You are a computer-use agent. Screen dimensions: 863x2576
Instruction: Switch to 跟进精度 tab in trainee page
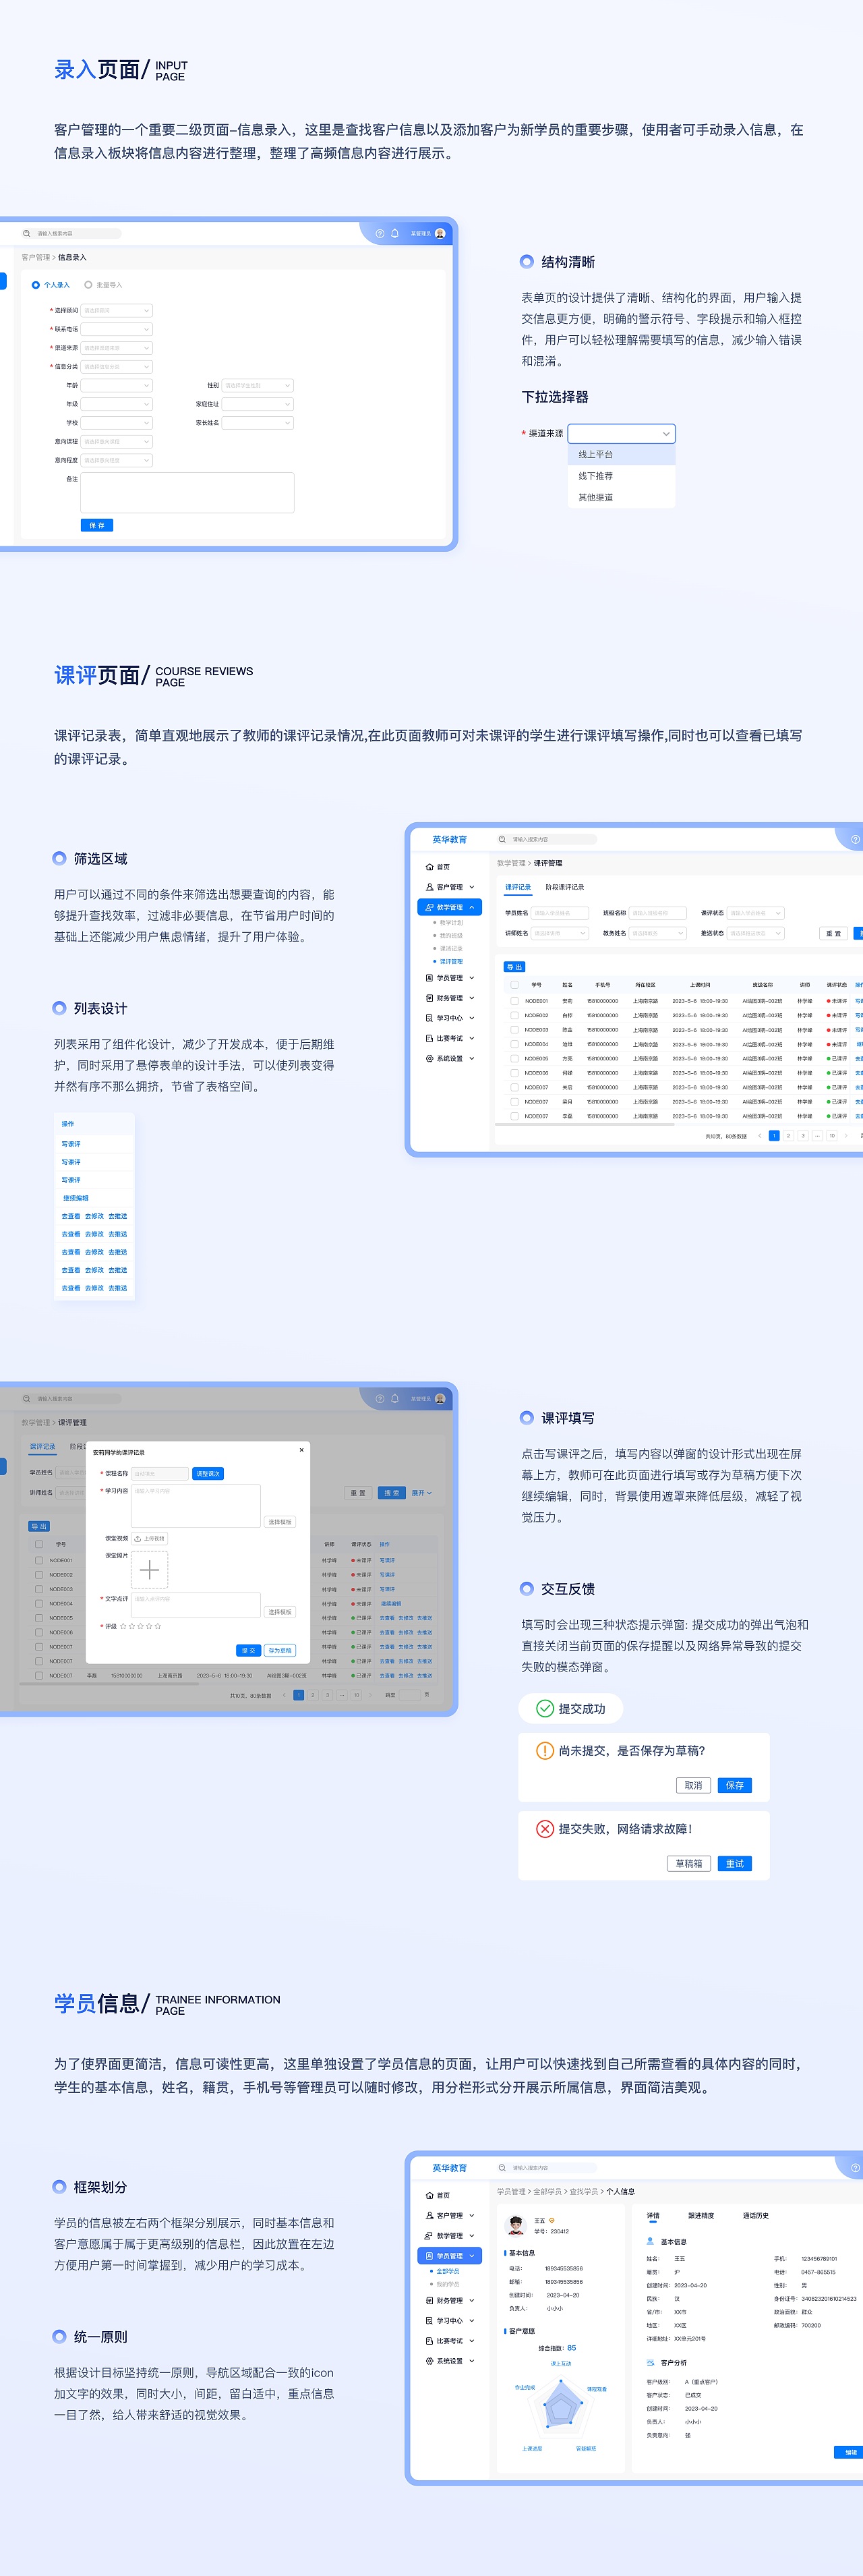[701, 2216]
